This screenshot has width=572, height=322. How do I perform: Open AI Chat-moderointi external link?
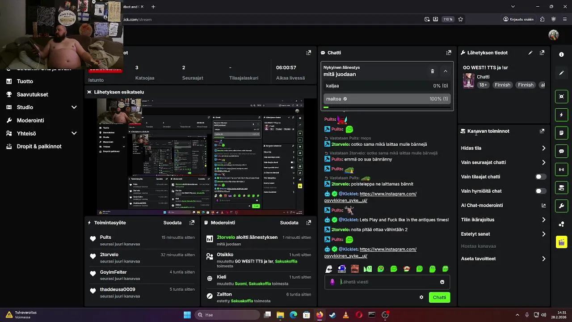coord(543,205)
